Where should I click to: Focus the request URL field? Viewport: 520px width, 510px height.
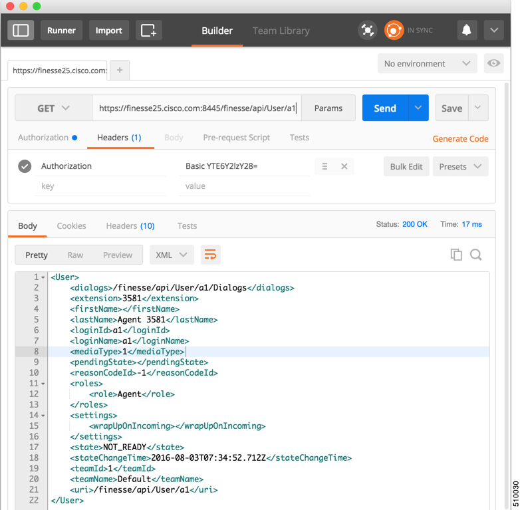(197, 108)
